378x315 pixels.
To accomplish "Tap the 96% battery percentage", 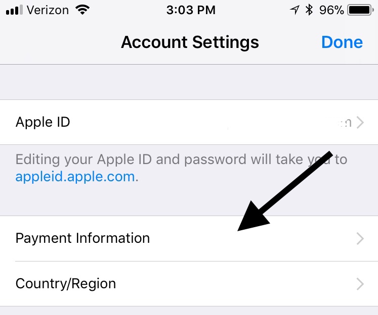I will 331,10.
